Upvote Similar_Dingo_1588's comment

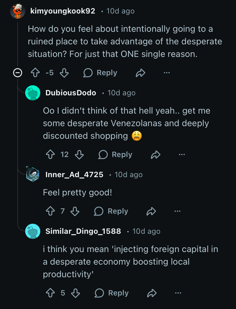[x=50, y=293]
